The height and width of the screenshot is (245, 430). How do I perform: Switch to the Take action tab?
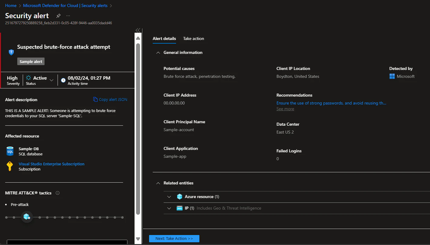(x=194, y=38)
